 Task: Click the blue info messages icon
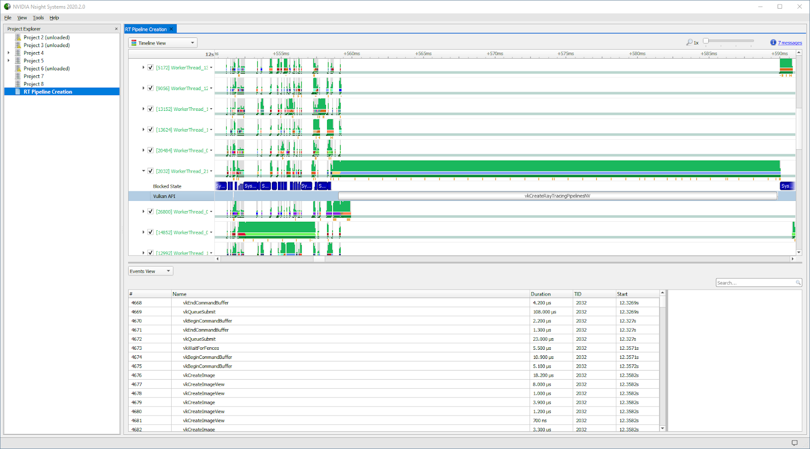[x=773, y=43]
